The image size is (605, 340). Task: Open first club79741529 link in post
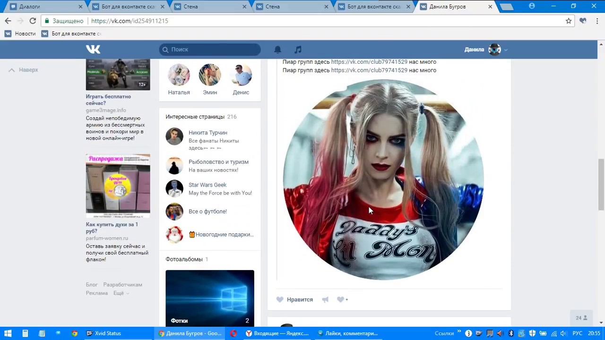point(369,62)
